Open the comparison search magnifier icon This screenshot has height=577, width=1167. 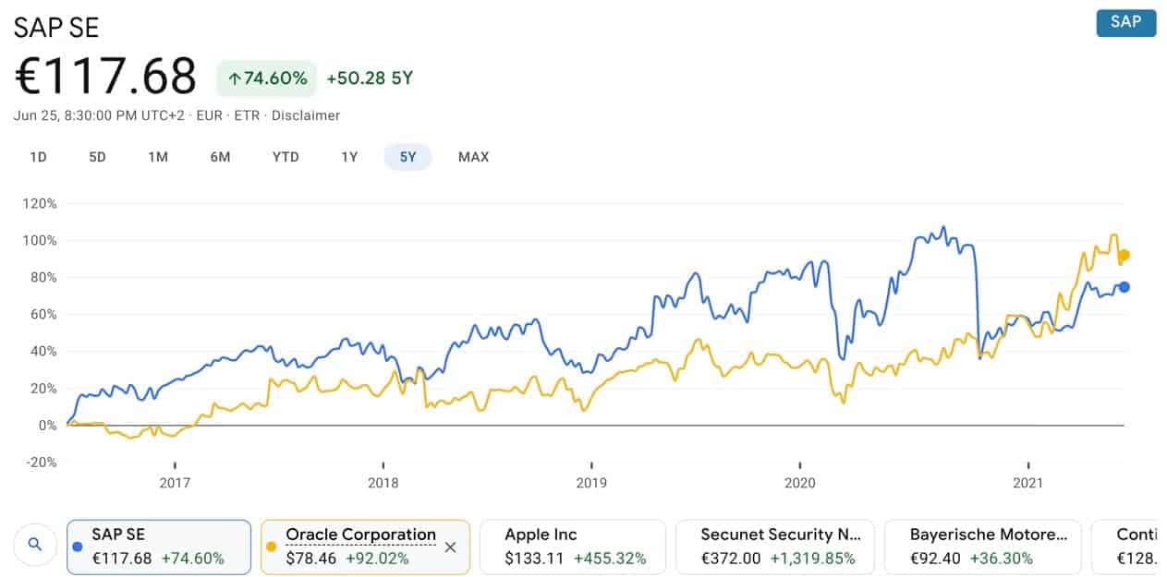[x=35, y=546]
